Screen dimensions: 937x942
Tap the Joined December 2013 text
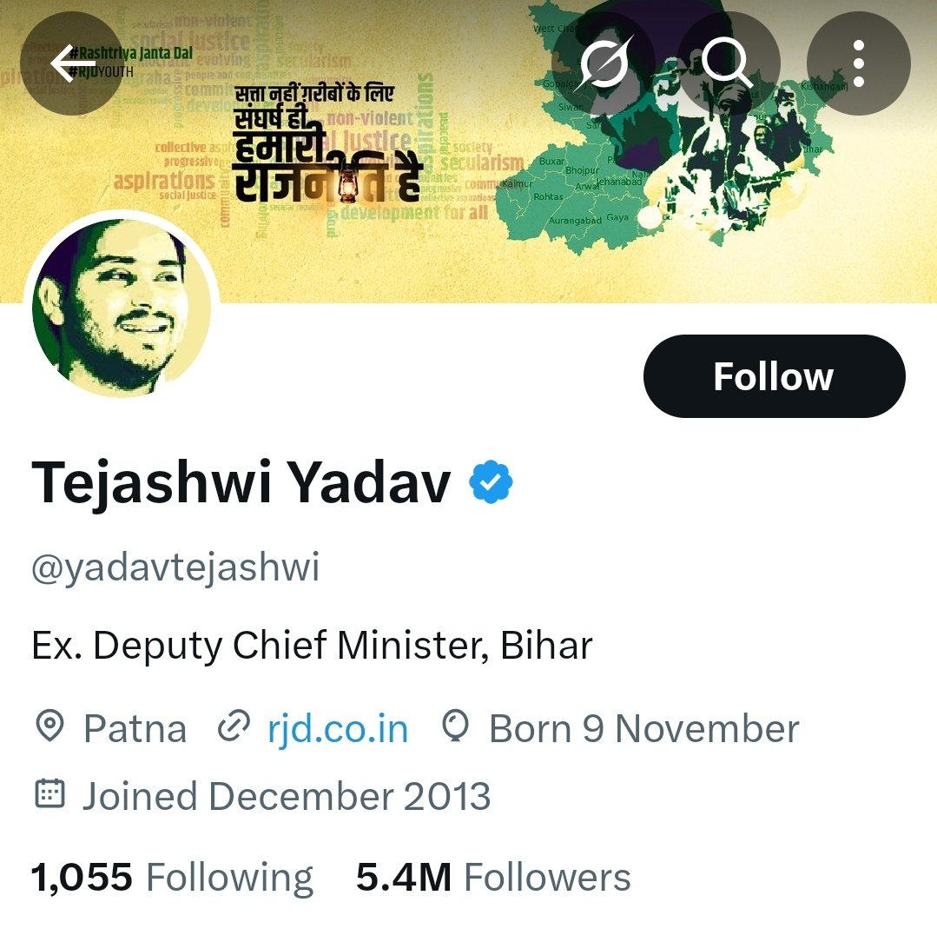pos(287,796)
